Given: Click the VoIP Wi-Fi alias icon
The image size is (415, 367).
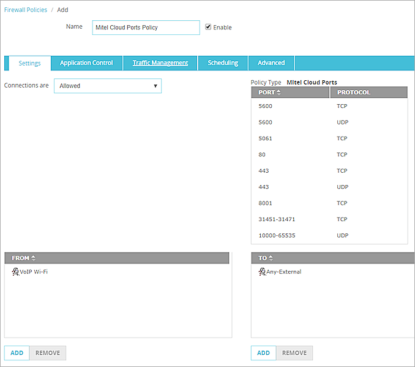Looking at the screenshot, I should 15,271.
